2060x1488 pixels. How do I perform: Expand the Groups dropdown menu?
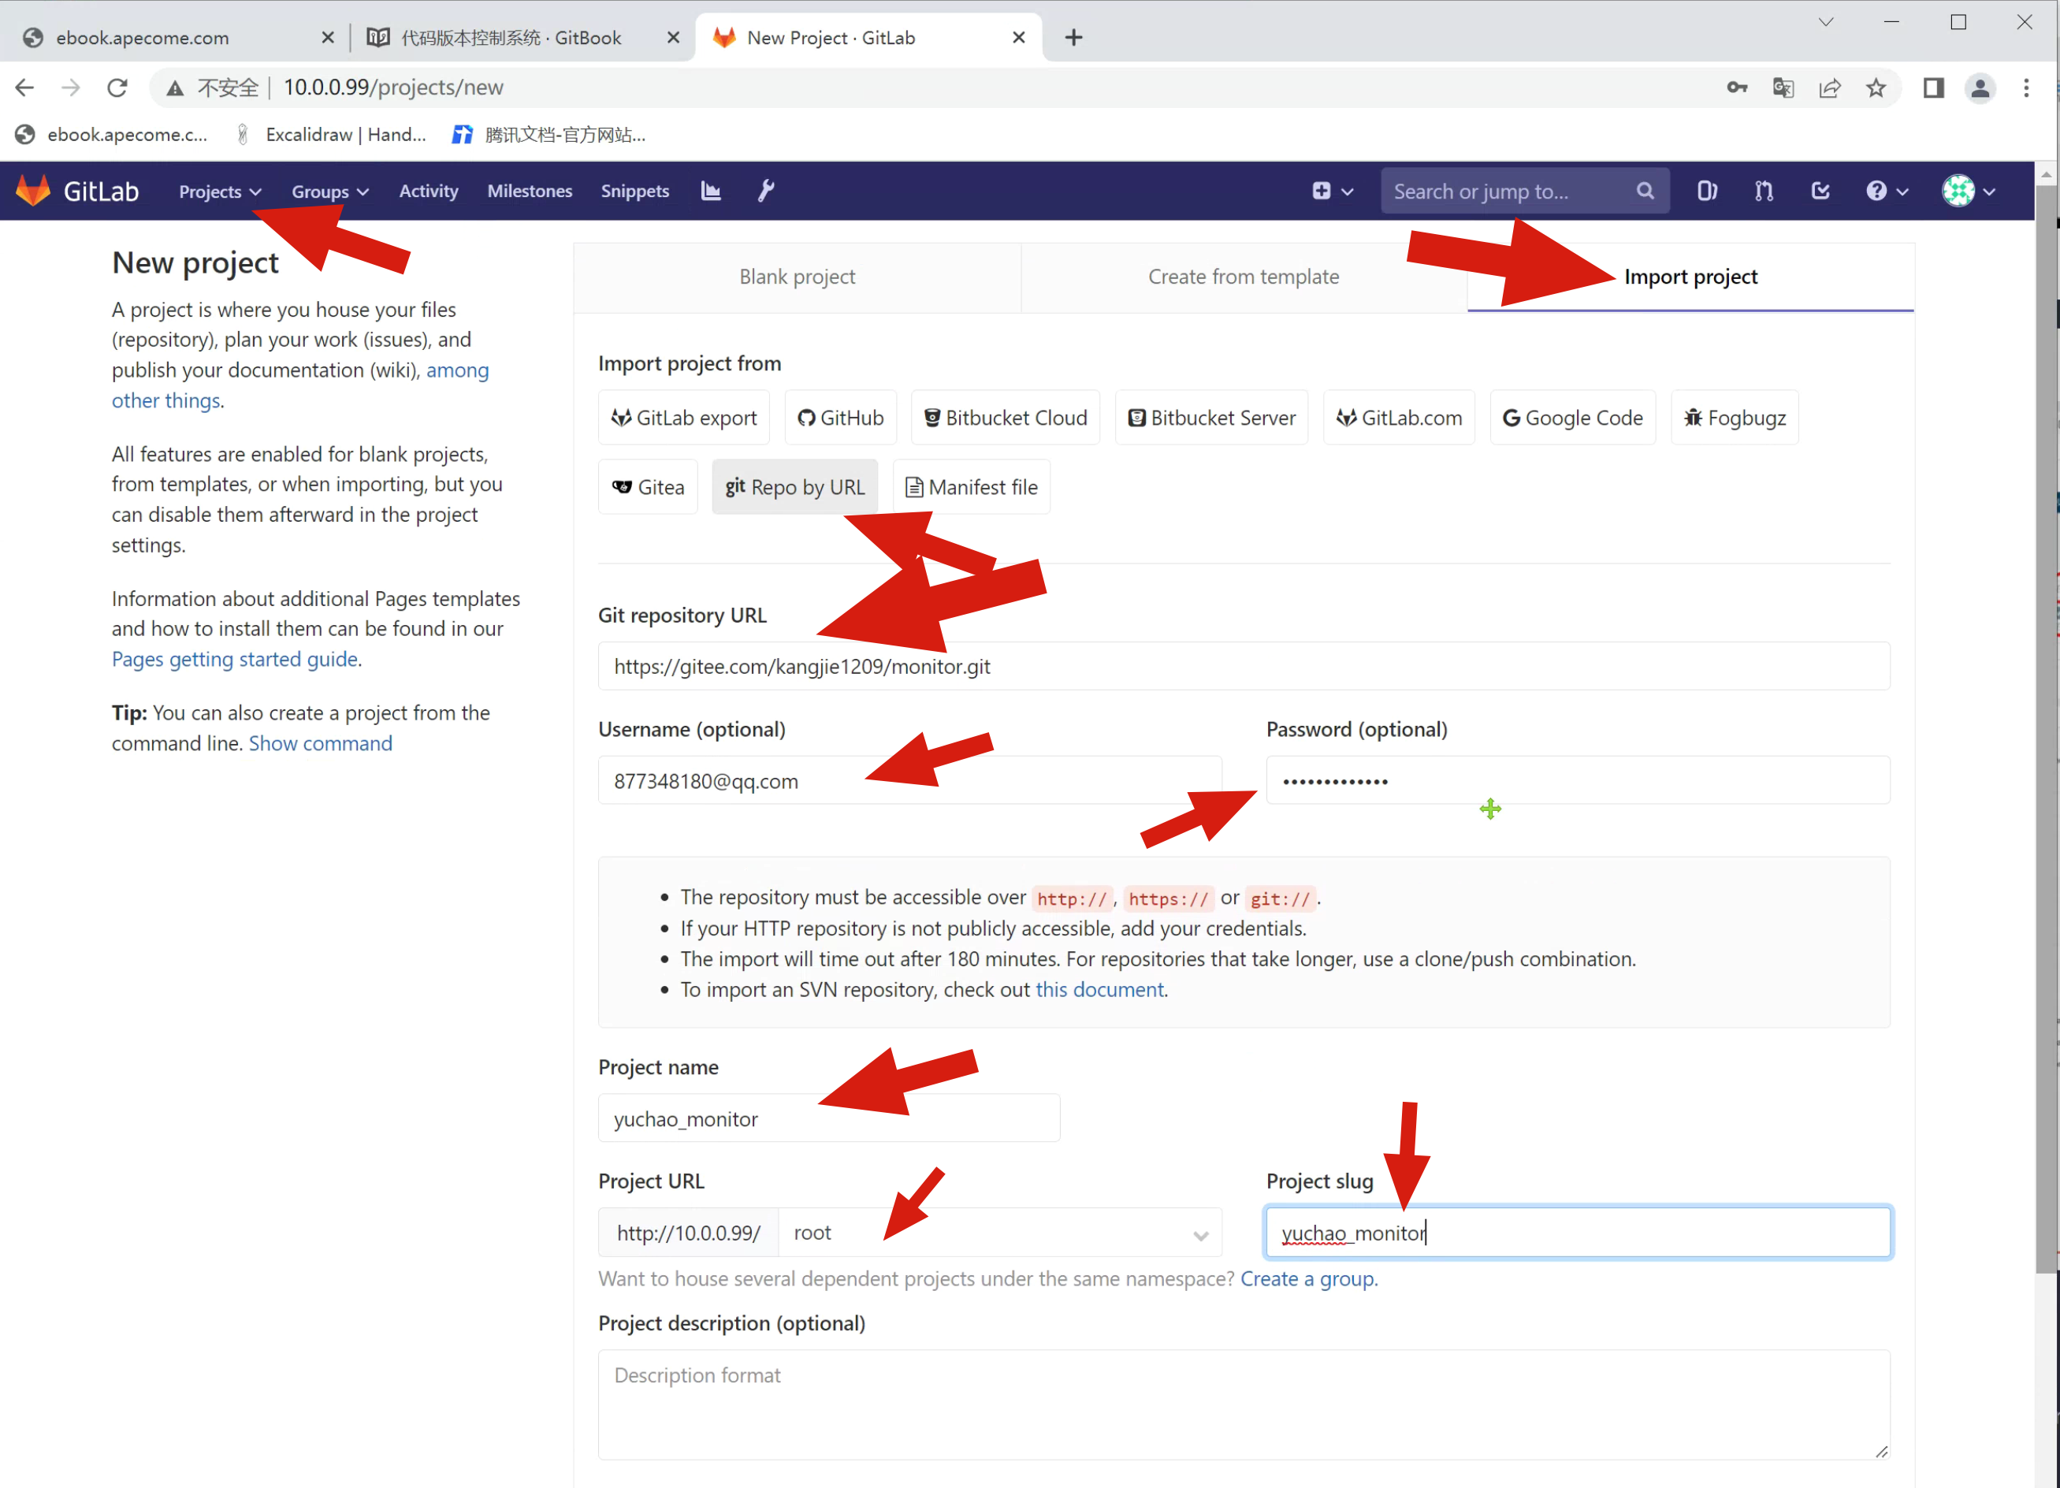coord(329,192)
